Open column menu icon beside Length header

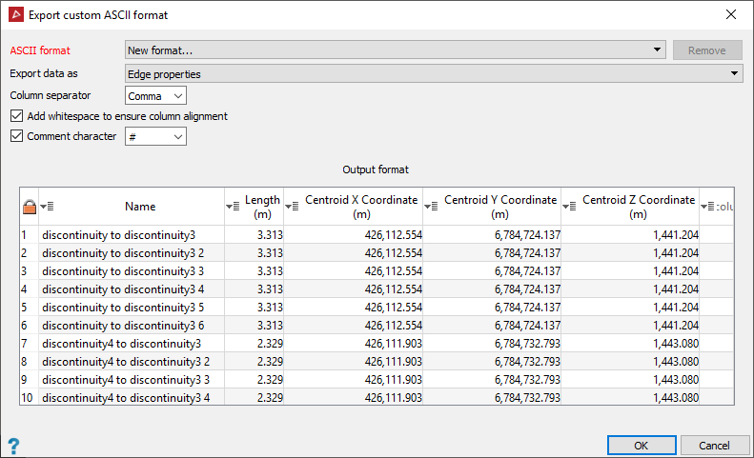(x=233, y=207)
